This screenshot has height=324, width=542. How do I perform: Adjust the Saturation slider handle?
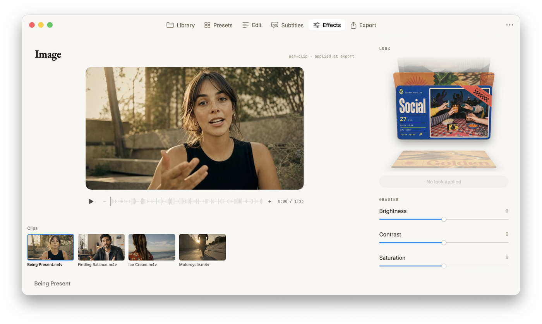(x=444, y=266)
